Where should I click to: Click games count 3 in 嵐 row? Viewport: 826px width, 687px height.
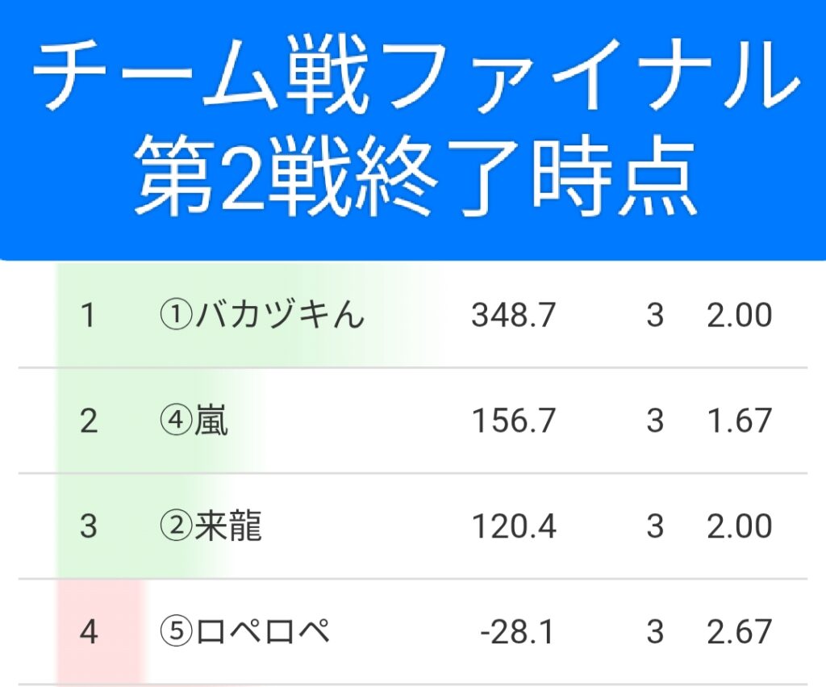655,421
